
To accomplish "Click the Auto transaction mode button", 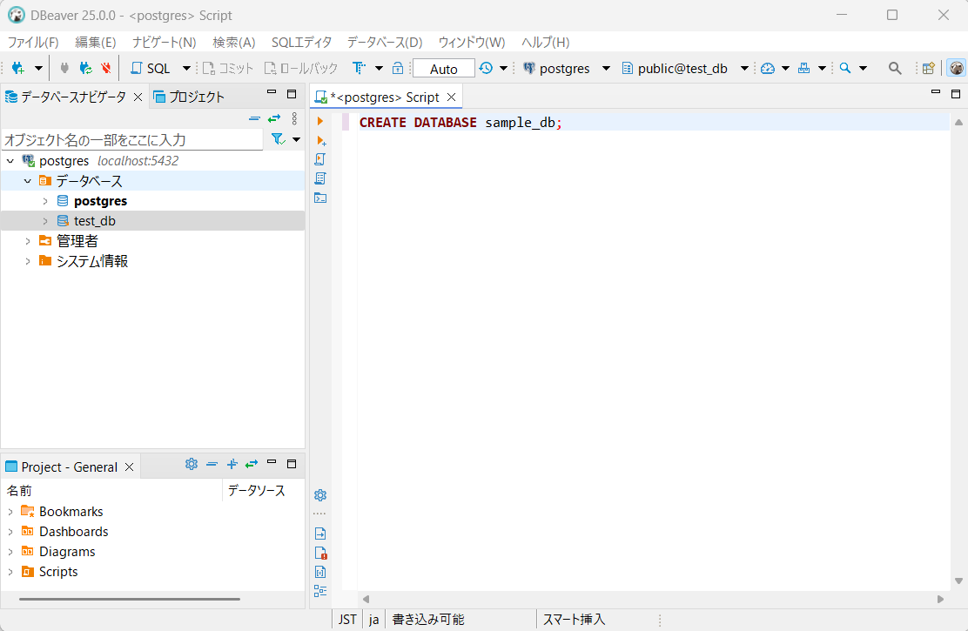I will 443,69.
